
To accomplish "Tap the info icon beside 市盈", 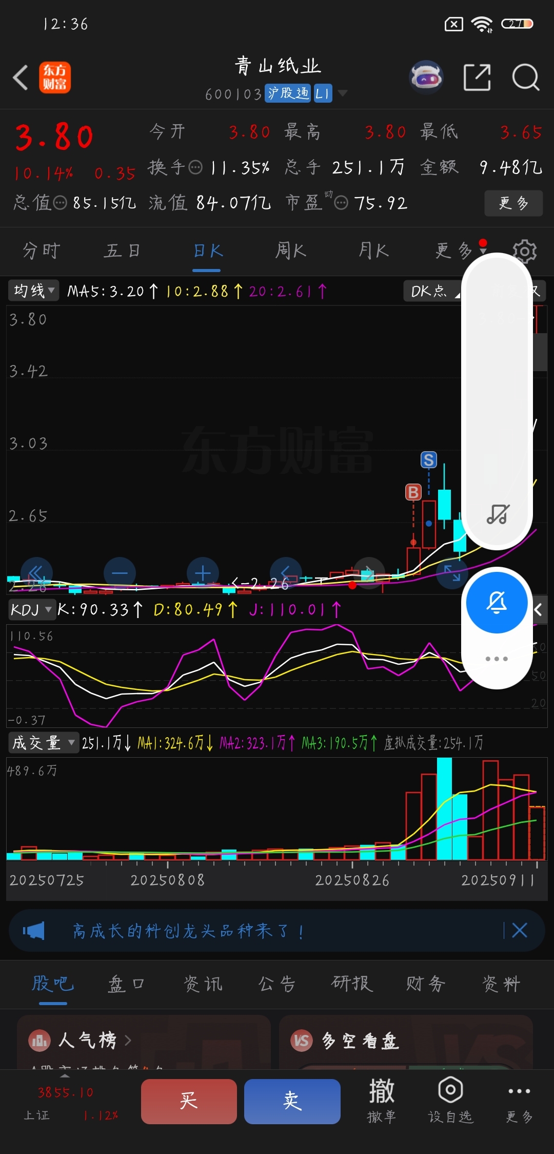I will coord(341,203).
